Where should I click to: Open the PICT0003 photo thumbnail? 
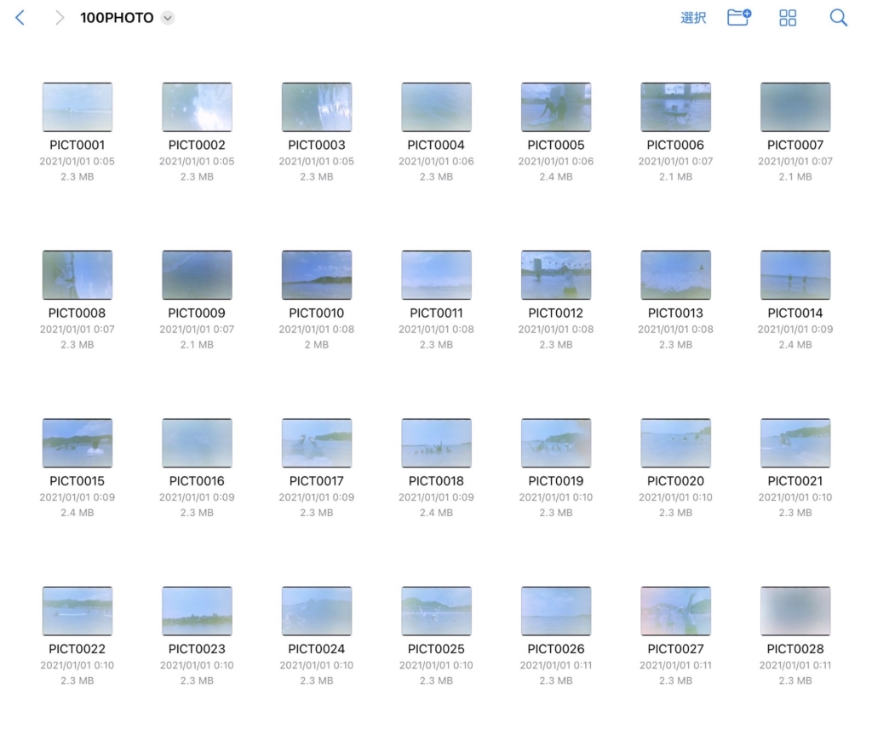click(x=317, y=106)
